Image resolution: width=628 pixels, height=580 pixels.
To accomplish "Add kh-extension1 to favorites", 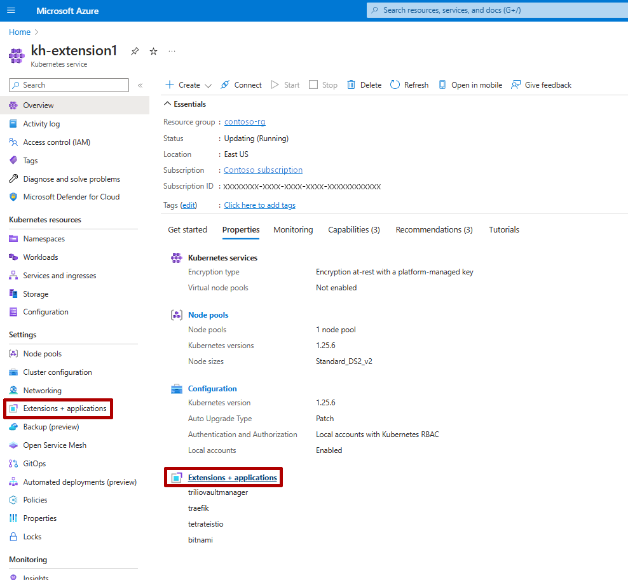I will click(153, 51).
